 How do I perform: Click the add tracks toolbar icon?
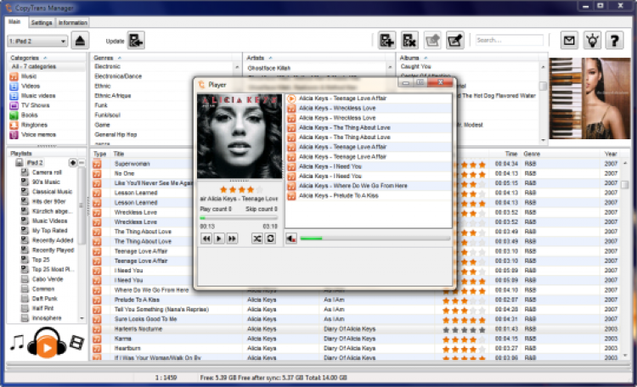[x=386, y=40]
